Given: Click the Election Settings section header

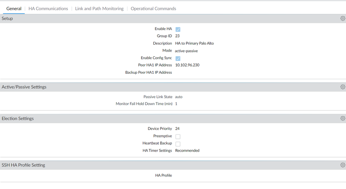Looking at the screenshot, I should click(x=18, y=118).
